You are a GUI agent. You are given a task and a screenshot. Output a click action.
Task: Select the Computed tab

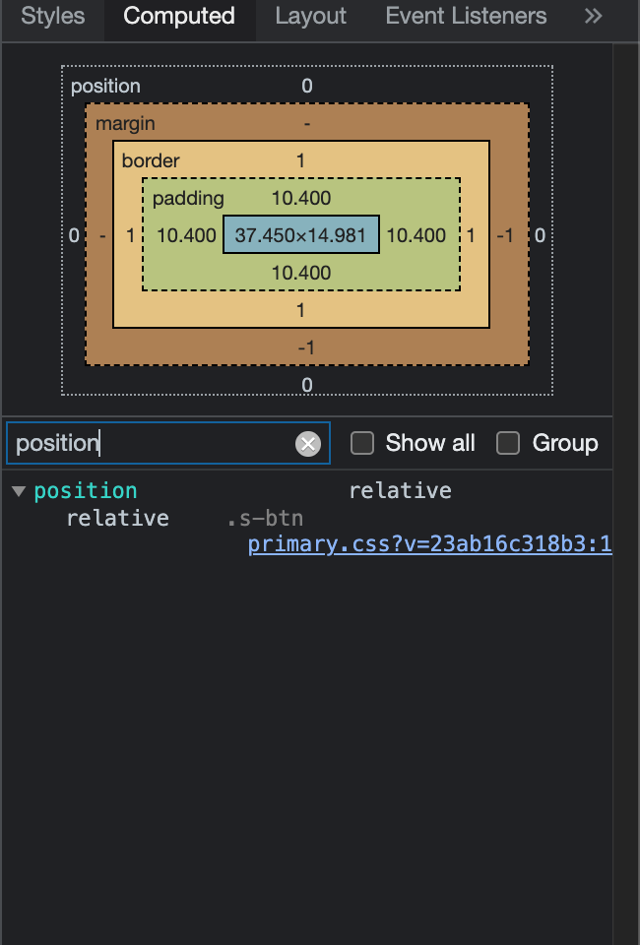179,16
